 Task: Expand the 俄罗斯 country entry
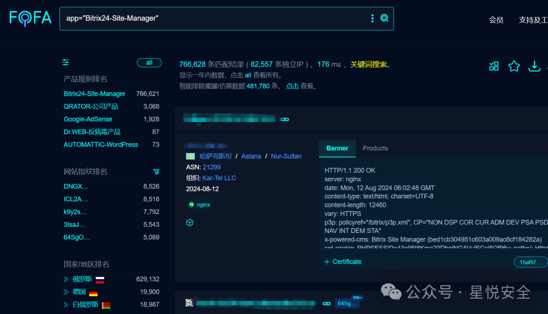click(x=66, y=279)
